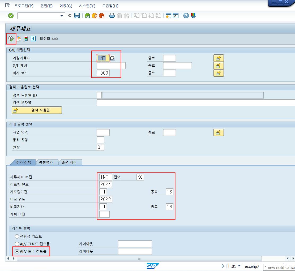
Task: Open multiple selection for G/L 계정
Action: [x=219, y=66]
